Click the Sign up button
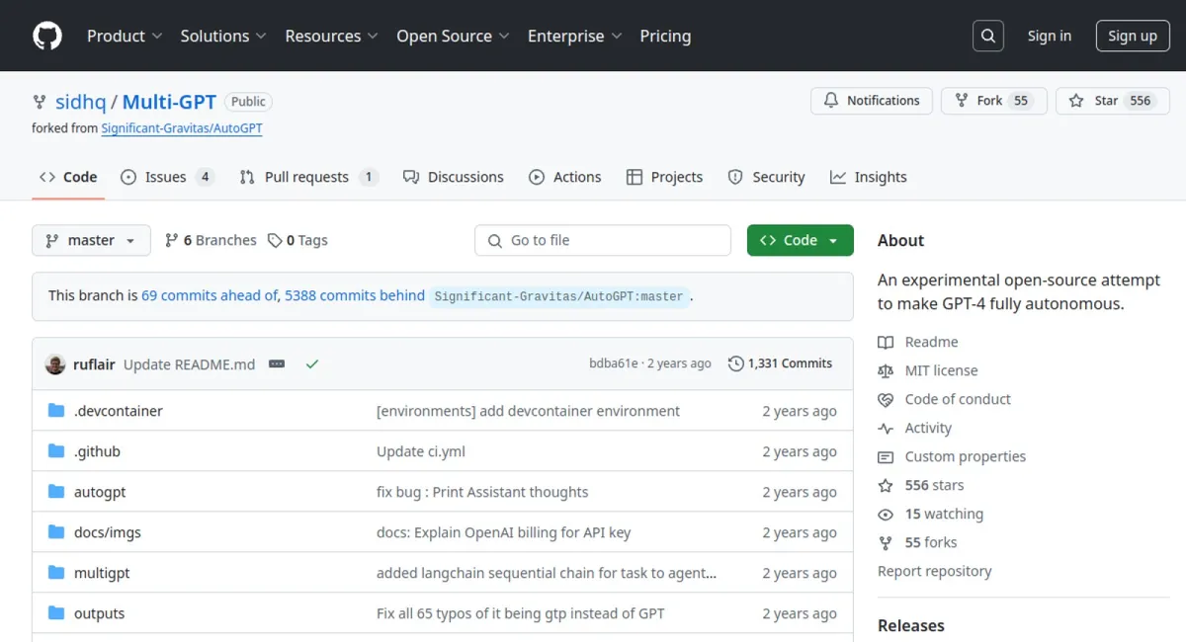1186x642 pixels. tap(1133, 36)
